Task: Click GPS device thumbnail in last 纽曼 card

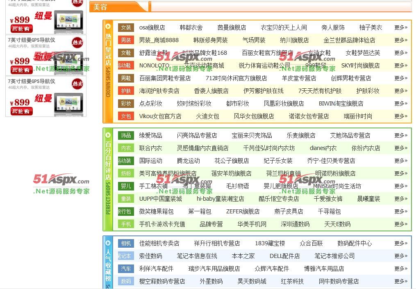Action: tap(68, 104)
